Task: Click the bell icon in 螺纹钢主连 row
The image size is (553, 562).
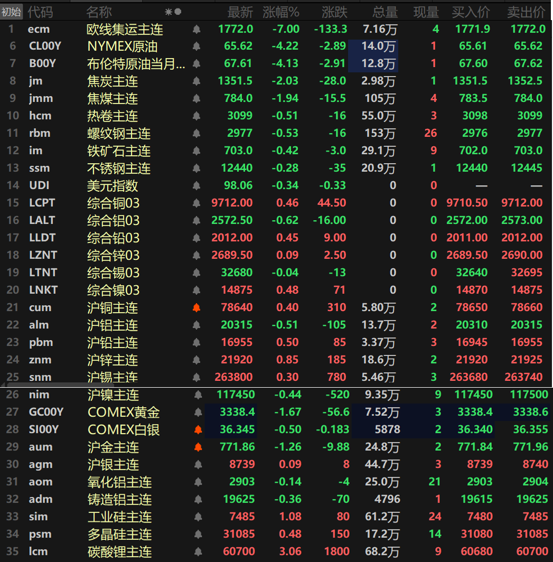Action: point(196,133)
